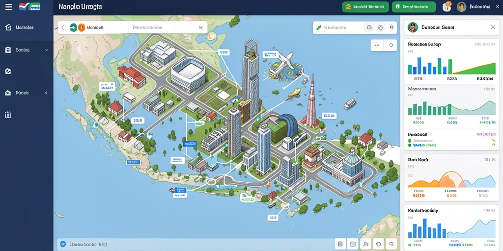Open the second green chart card
Image resolution: width=503 pixels, height=251 pixels.
[x=451, y=106]
